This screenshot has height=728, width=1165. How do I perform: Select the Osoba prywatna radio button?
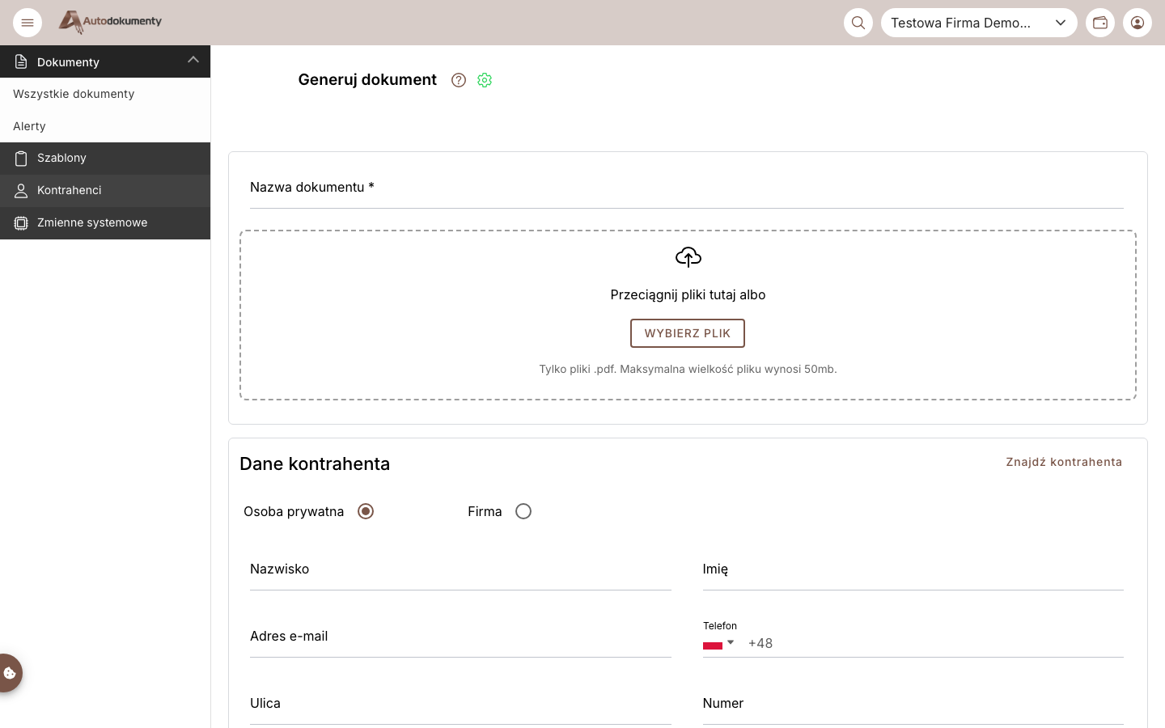tap(366, 511)
